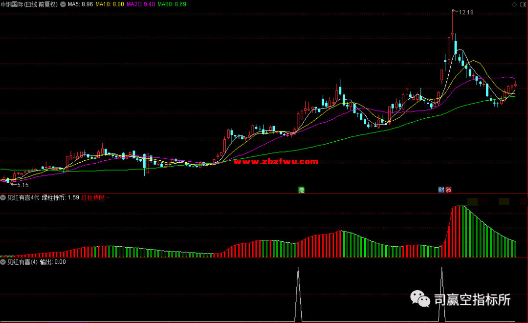This screenshot has width=528, height=323.
Task: Click the 见红有喜4代 indicator name
Action: [x=23, y=197]
